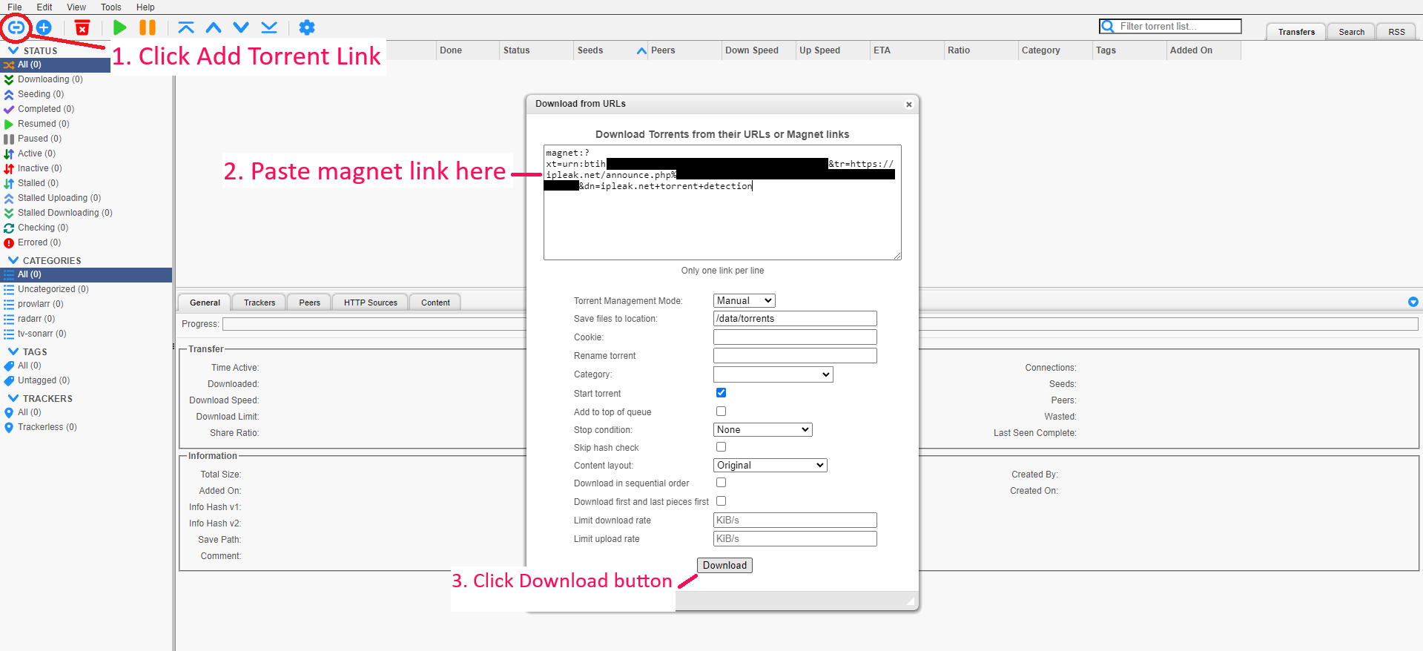Open Options via the blue gear icon
1423x651 pixels.
pyautogui.click(x=307, y=27)
